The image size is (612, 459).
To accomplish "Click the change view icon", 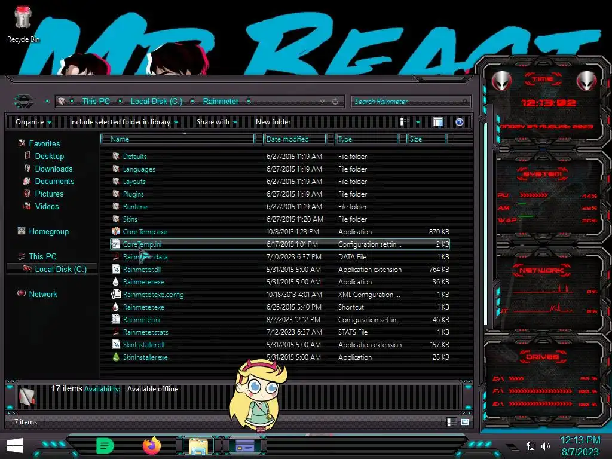I will point(405,122).
